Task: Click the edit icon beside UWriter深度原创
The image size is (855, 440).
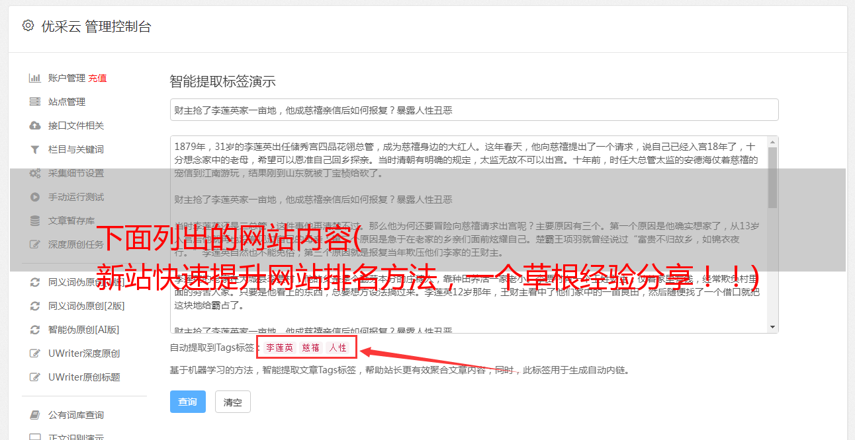Action: [35, 353]
